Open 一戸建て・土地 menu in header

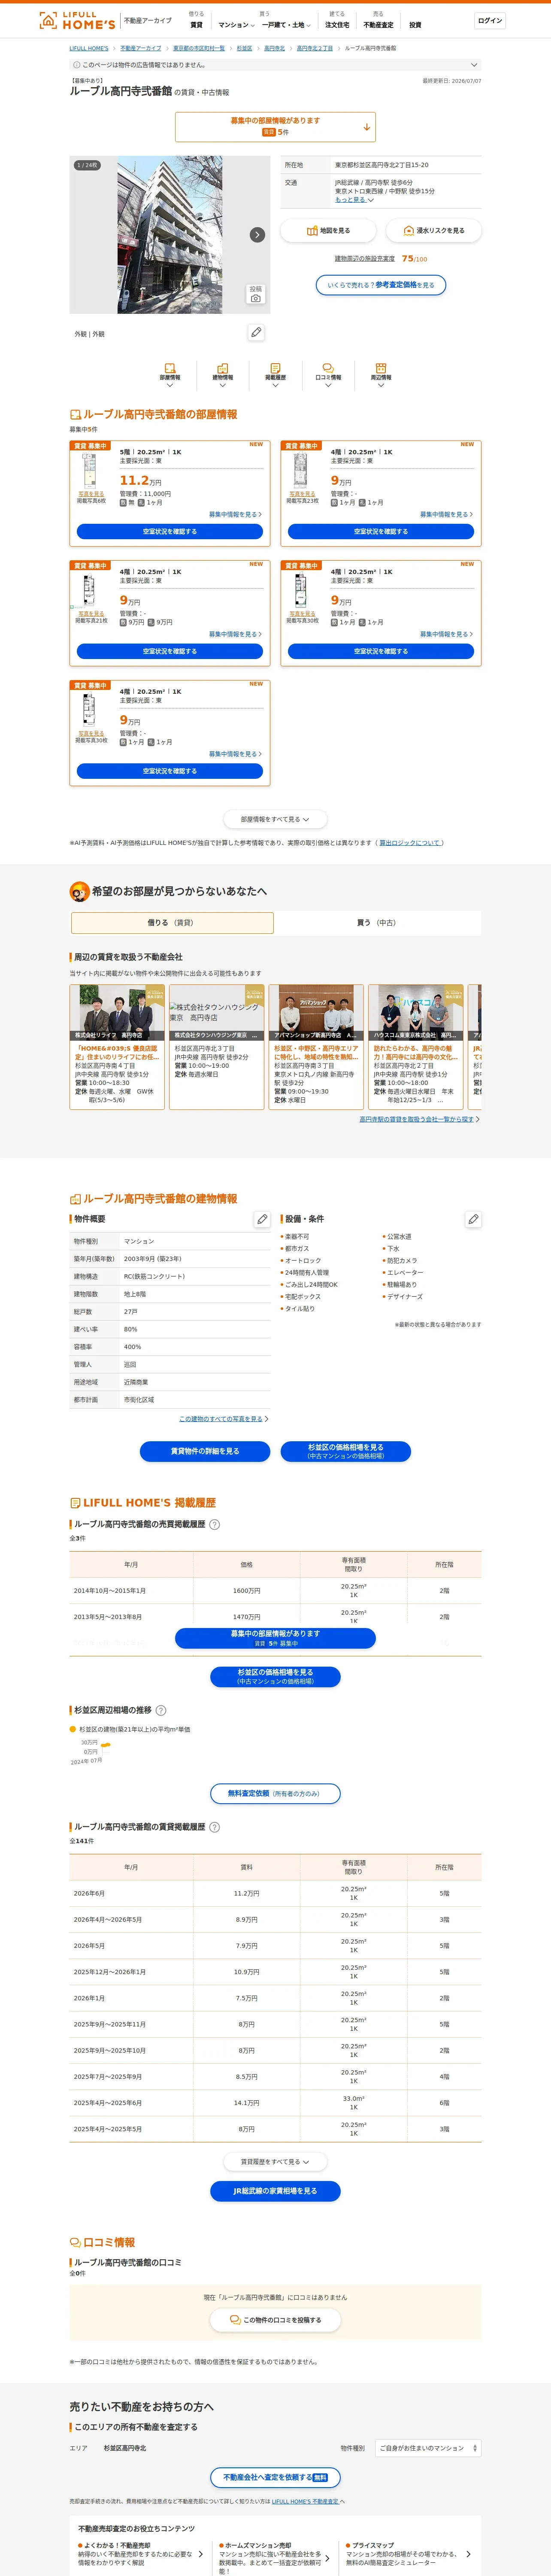[x=285, y=25]
